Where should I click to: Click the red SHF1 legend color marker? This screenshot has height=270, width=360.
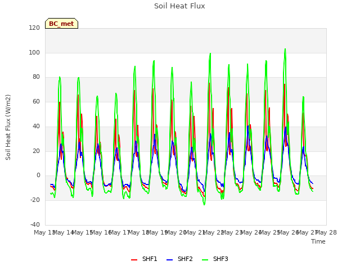click(x=134, y=260)
